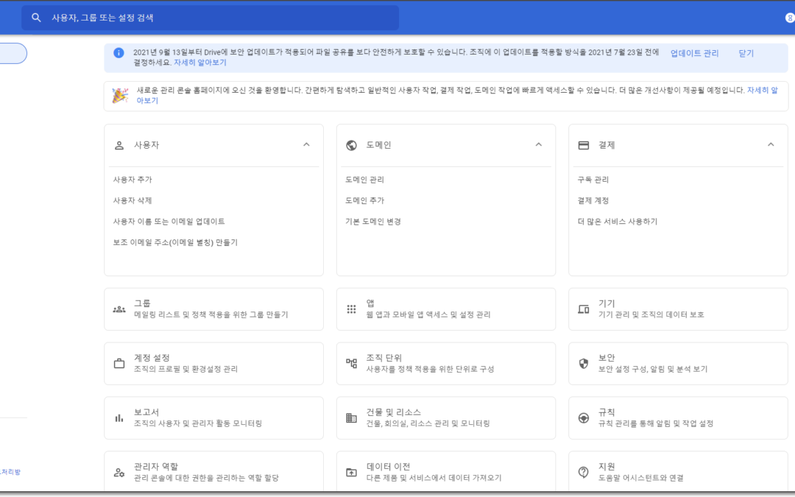795x497 pixels.
Task: Select 도메인 추가
Action: [364, 200]
